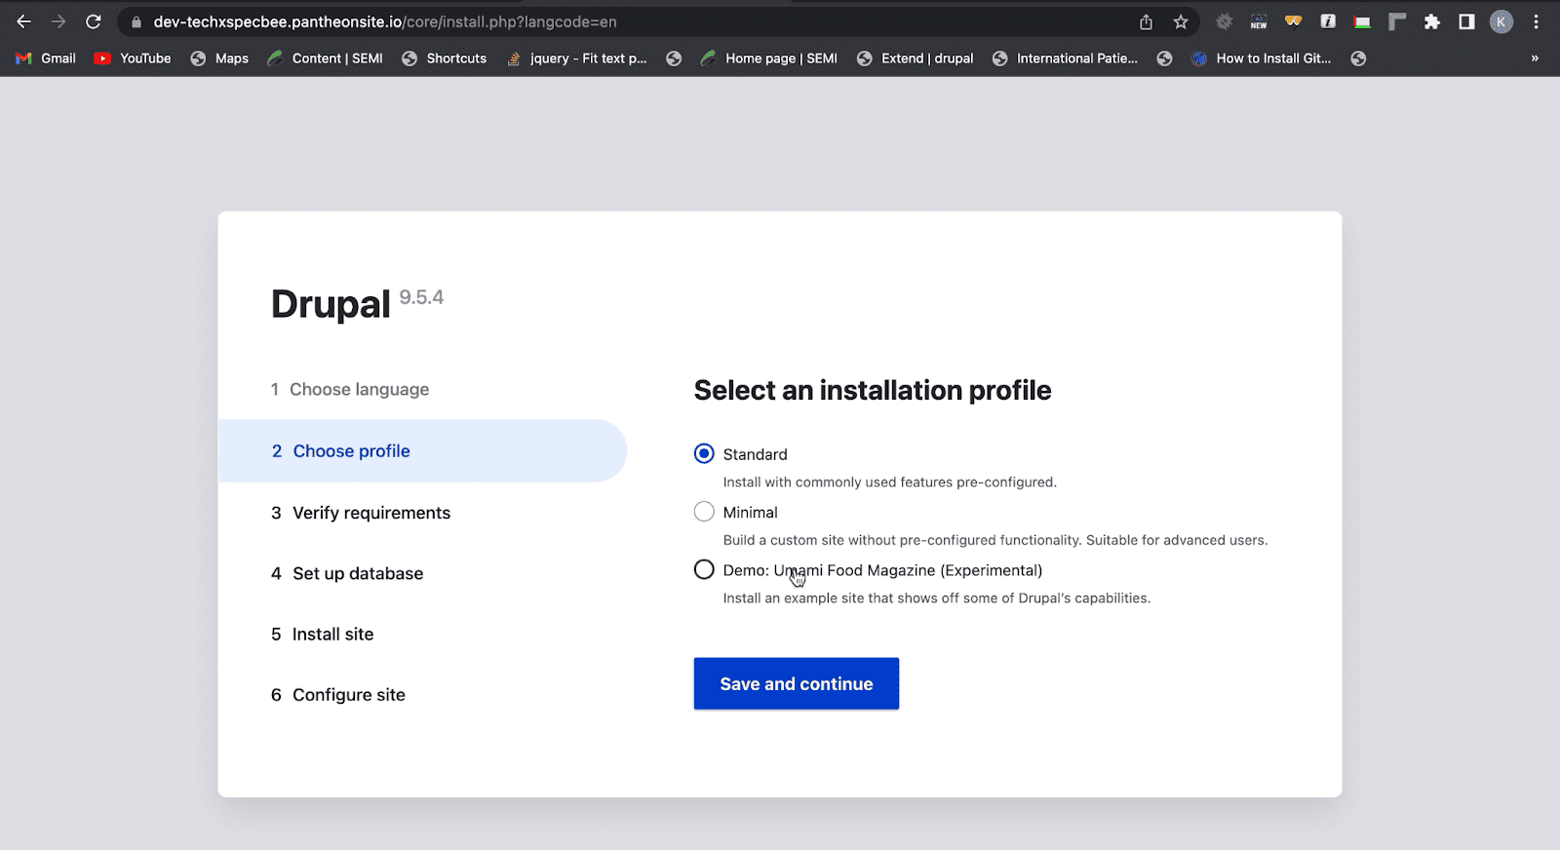Click the Drupal title text
The image size is (1560, 850).
tap(331, 304)
